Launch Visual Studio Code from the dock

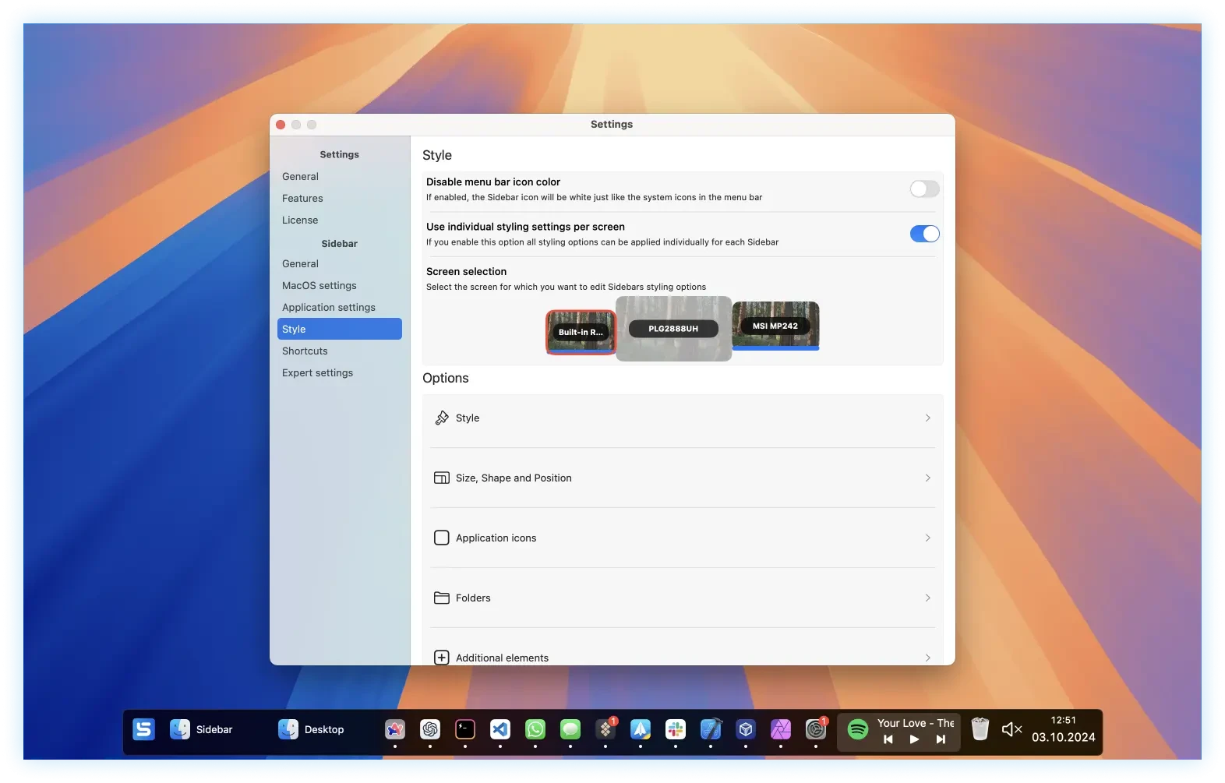500,729
